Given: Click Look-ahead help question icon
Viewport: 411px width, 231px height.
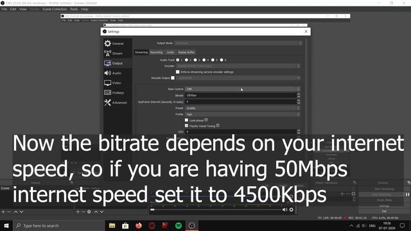Looking at the screenshot, I should tap(206, 120).
